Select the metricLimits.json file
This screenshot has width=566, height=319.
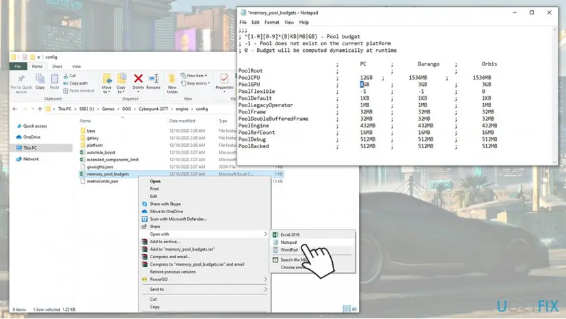[x=102, y=181]
